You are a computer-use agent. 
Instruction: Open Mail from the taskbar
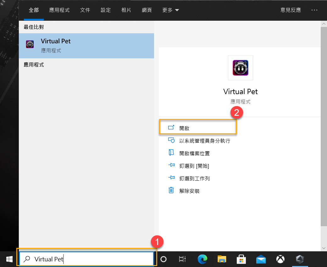261,259
